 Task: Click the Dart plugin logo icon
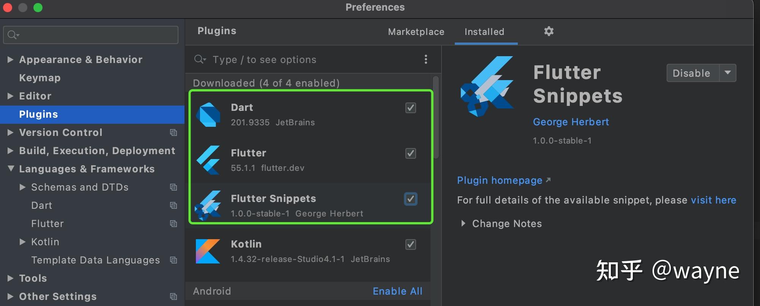[208, 115]
